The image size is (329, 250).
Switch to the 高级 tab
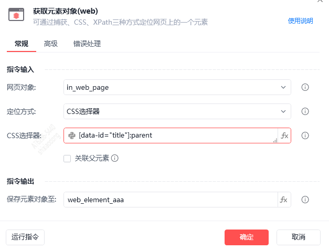pyautogui.click(x=51, y=44)
